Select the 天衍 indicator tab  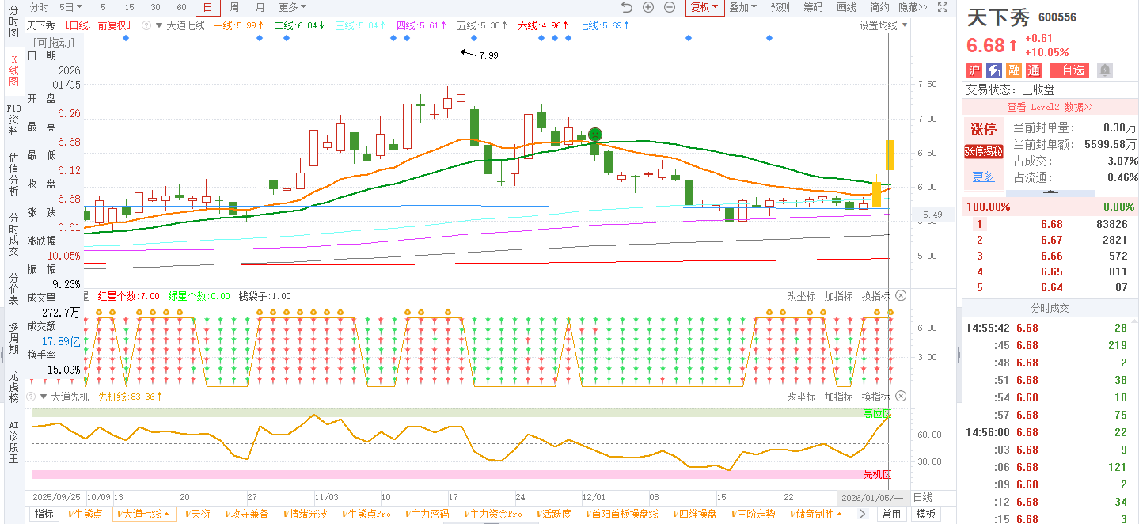[199, 515]
